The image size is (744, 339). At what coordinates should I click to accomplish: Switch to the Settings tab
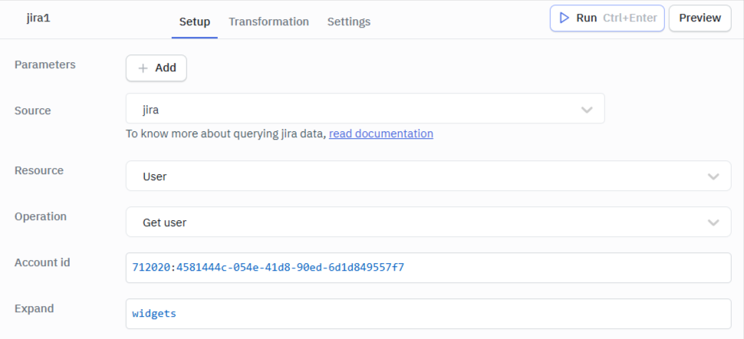click(x=349, y=21)
